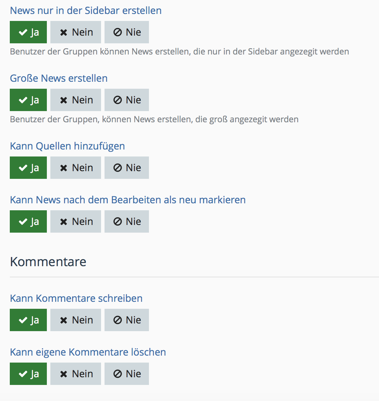Select Ja for news 'als neu markieren'
The image size is (379, 401).
tap(28, 221)
